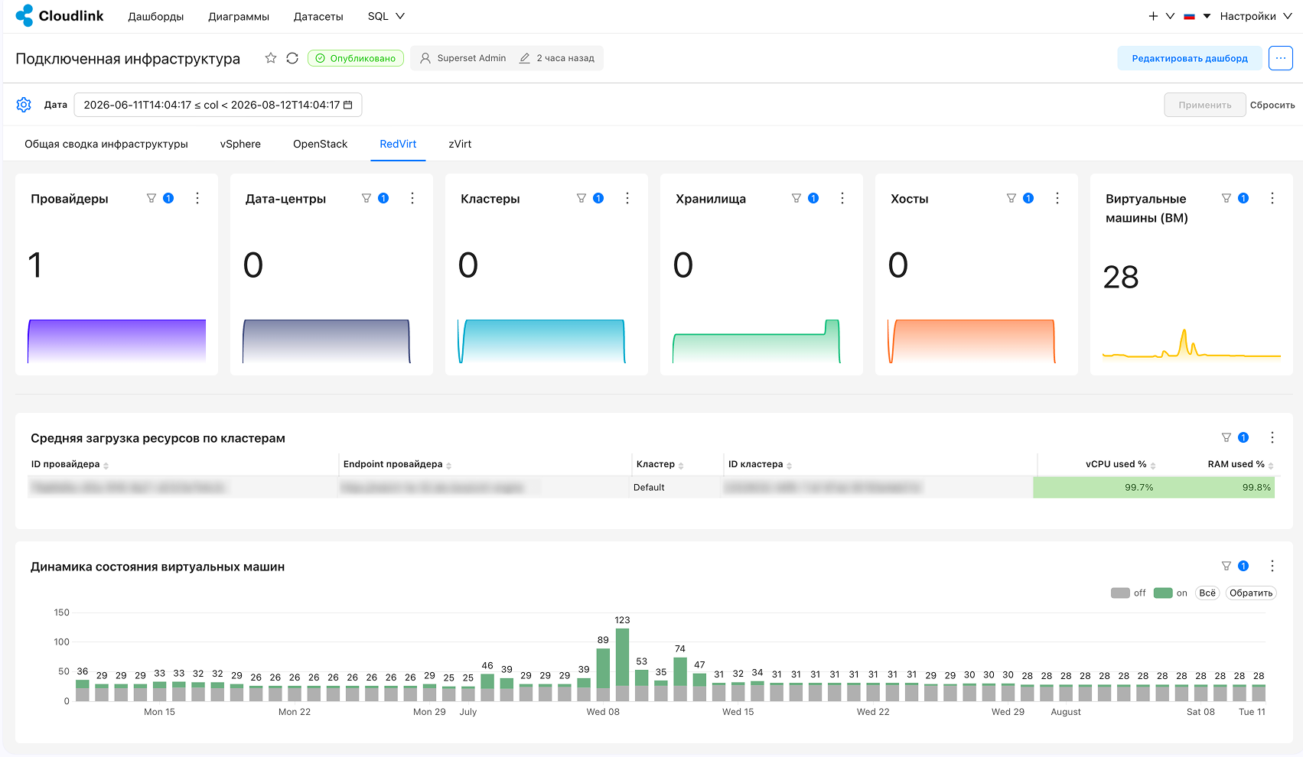The image size is (1303, 757).
Task: Click the Виртуальные машины value 28
Action: [x=1121, y=277]
